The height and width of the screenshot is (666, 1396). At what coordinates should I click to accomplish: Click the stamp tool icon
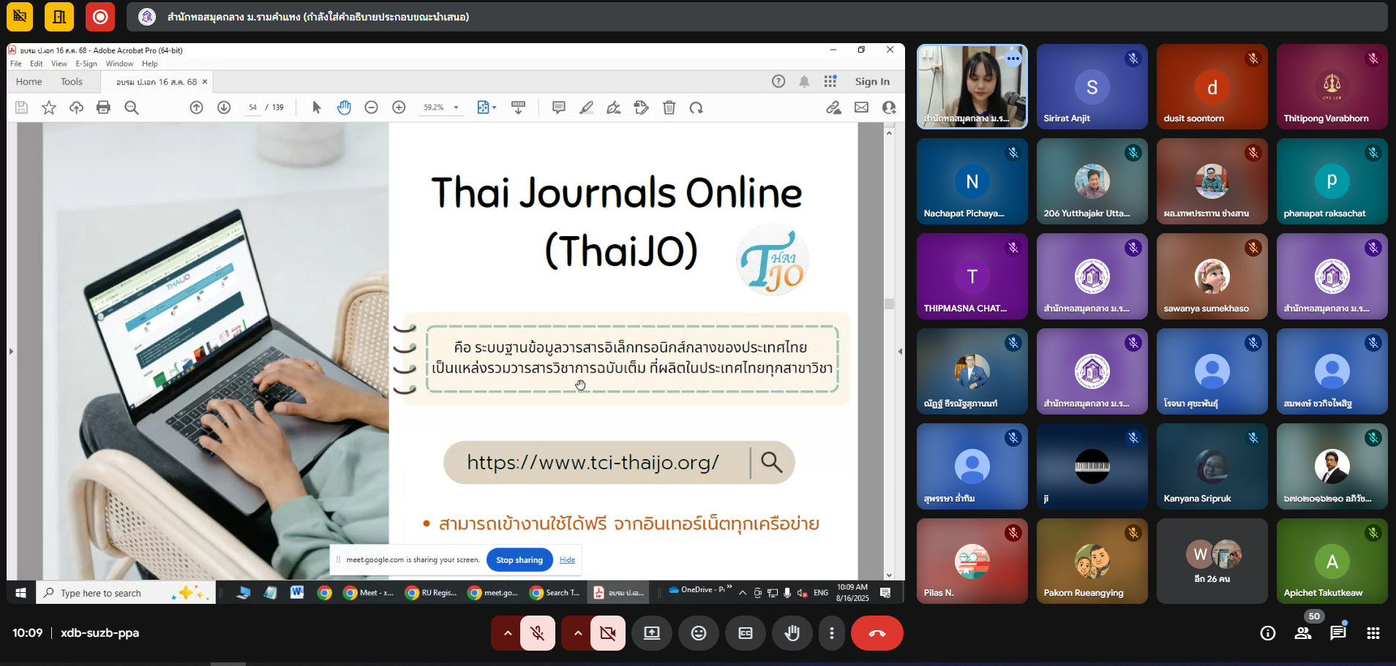642,107
